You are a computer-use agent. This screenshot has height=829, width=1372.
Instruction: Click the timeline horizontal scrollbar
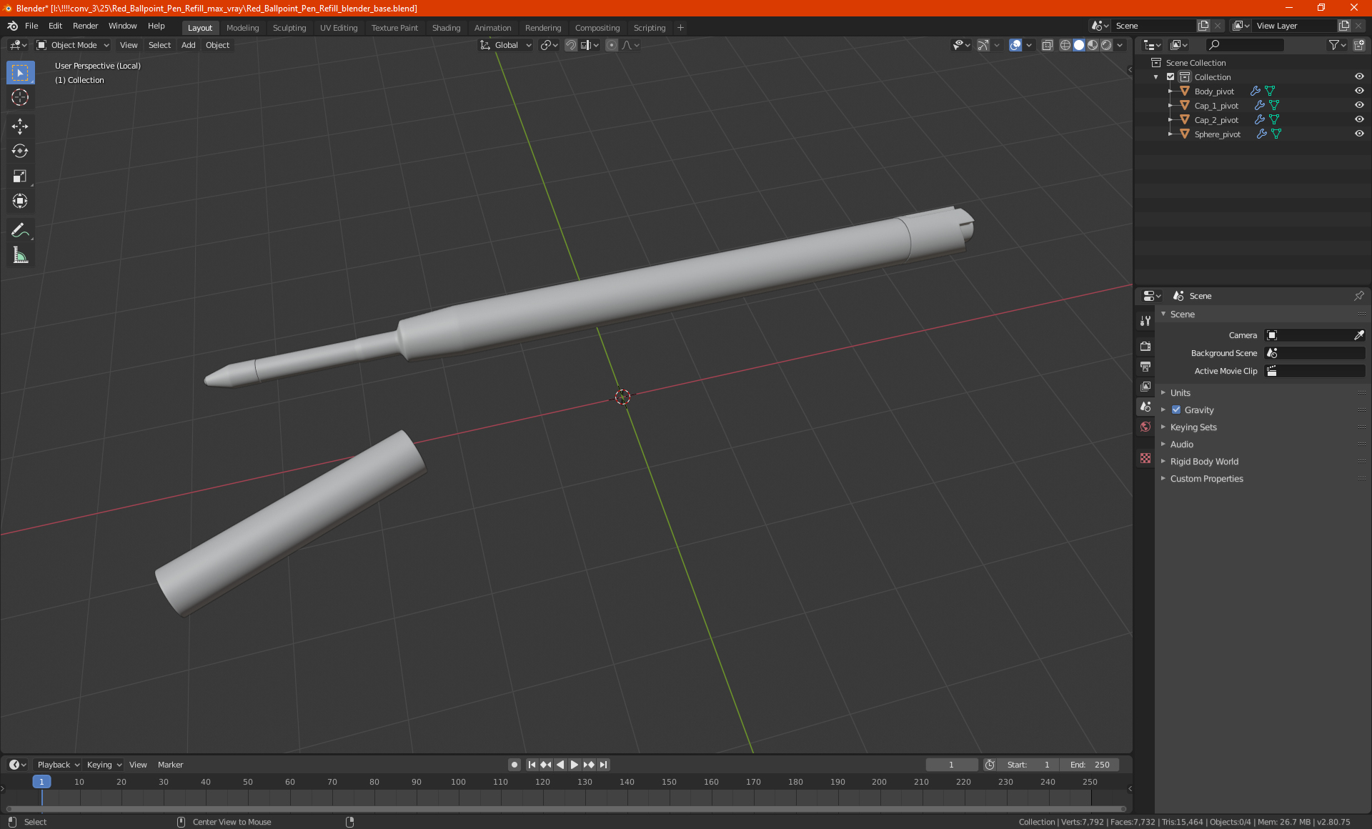(566, 809)
